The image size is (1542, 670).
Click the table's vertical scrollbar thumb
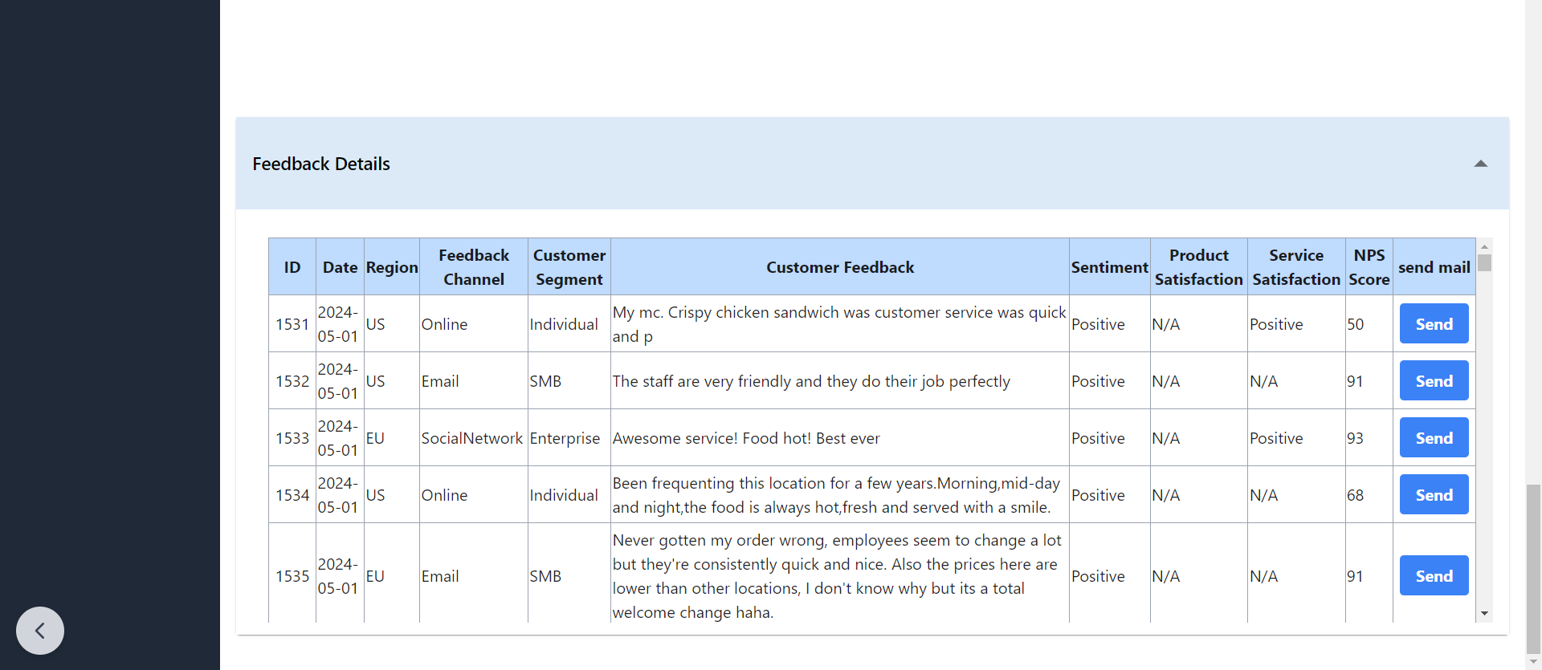coord(1484,262)
